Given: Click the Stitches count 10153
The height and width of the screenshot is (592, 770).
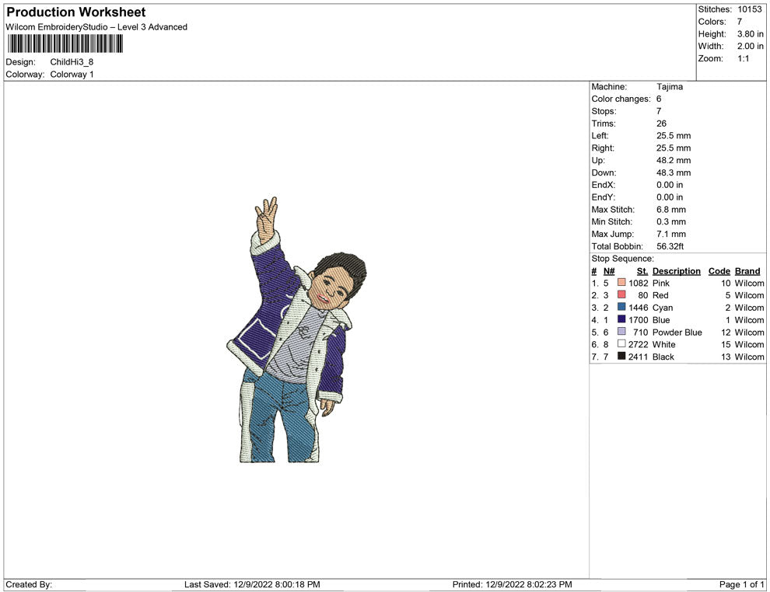Looking at the screenshot, I should tap(750, 9).
